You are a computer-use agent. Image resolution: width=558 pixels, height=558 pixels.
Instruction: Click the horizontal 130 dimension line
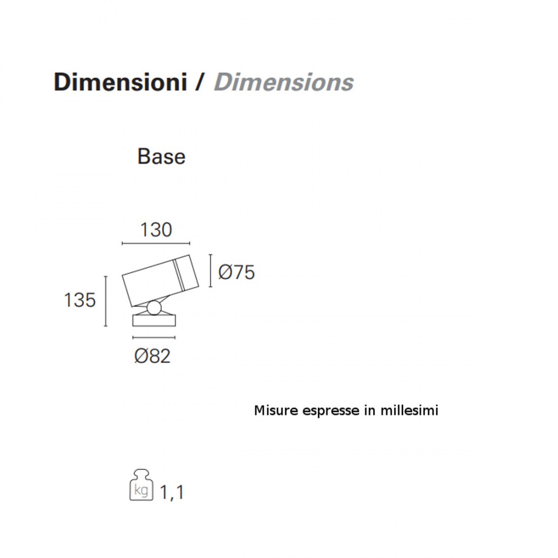[x=156, y=243]
